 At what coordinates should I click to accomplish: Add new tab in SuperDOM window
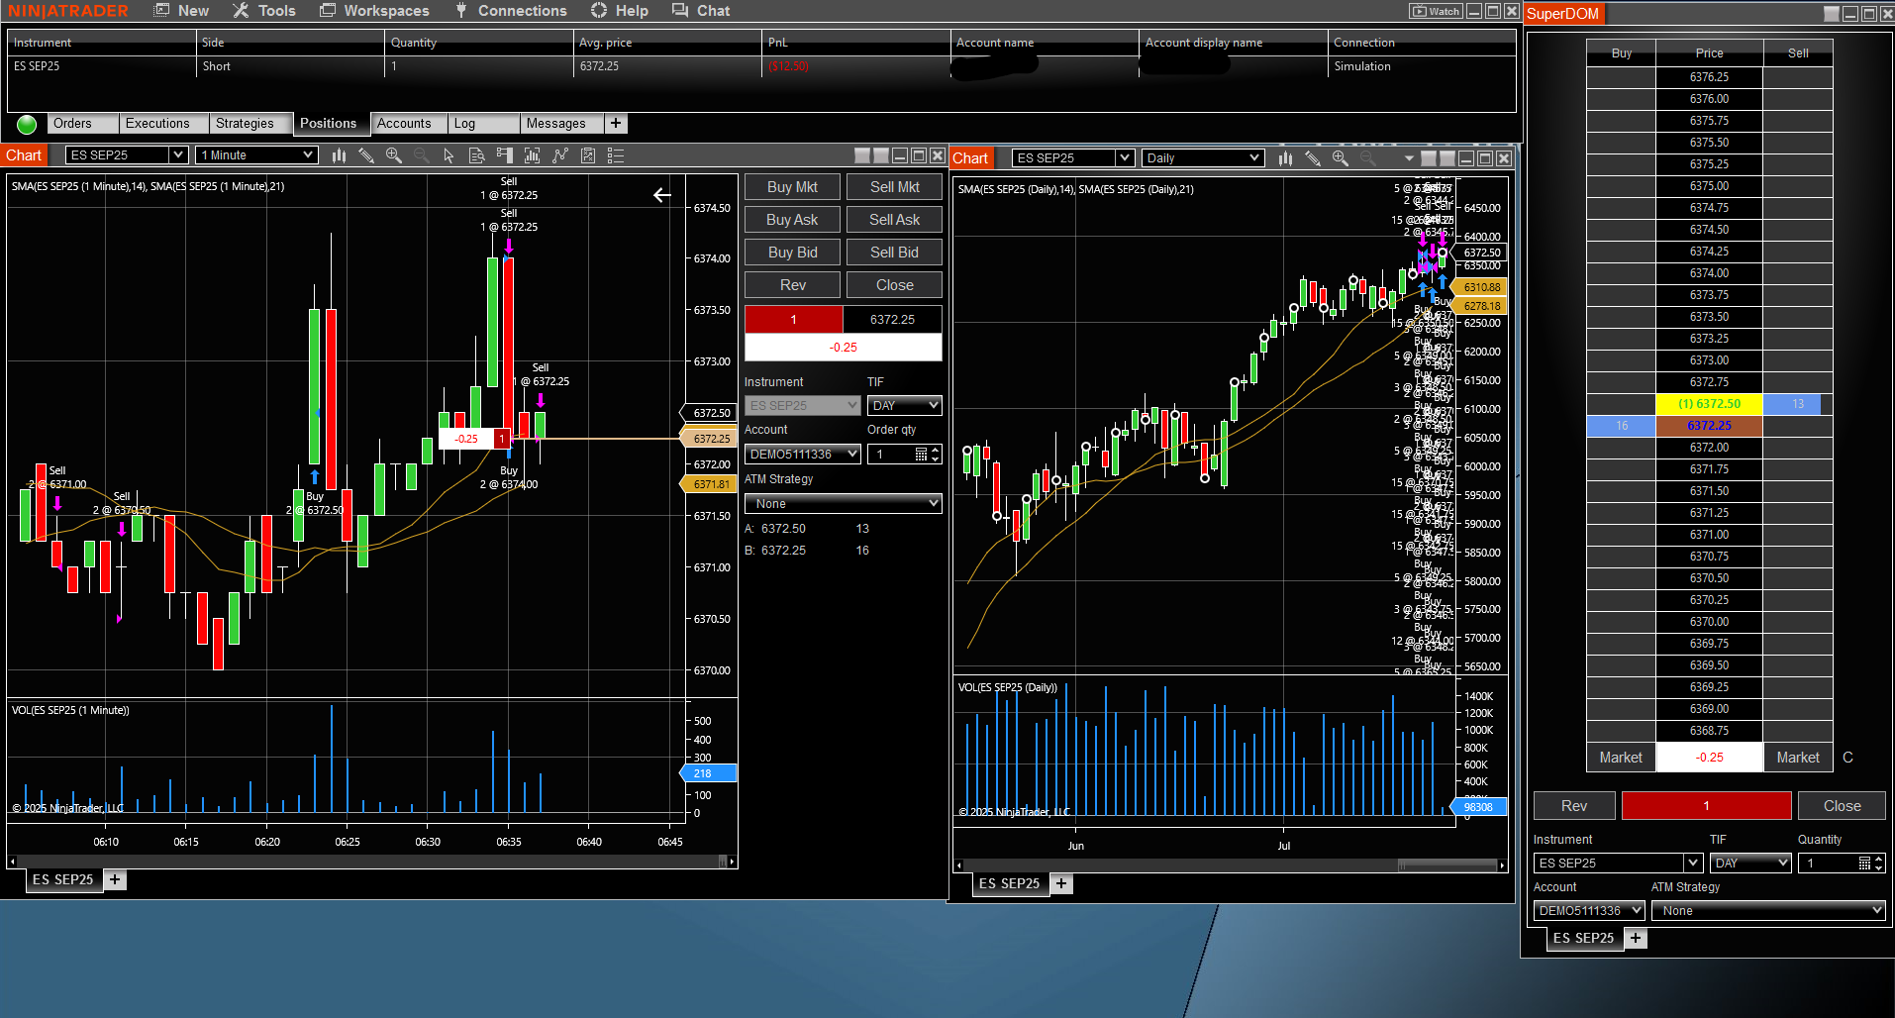1636,938
